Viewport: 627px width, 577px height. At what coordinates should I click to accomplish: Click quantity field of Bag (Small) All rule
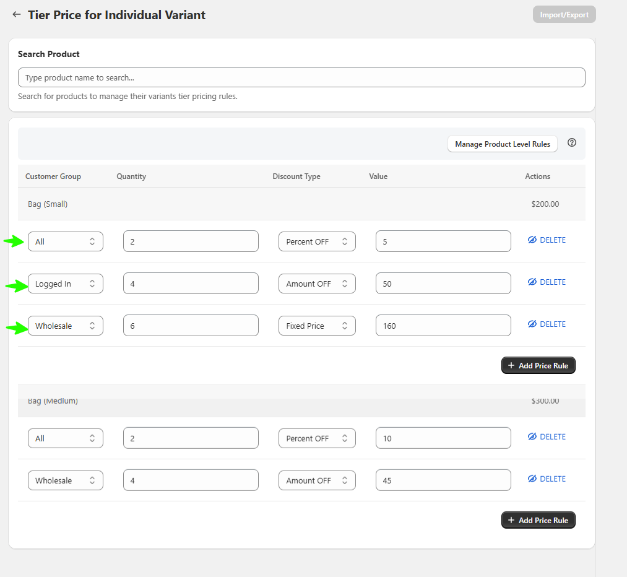(x=191, y=242)
